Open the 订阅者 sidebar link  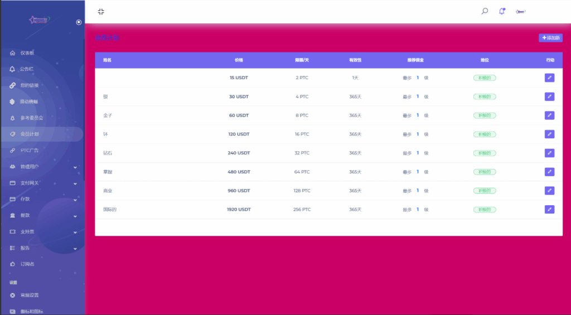tap(27, 264)
